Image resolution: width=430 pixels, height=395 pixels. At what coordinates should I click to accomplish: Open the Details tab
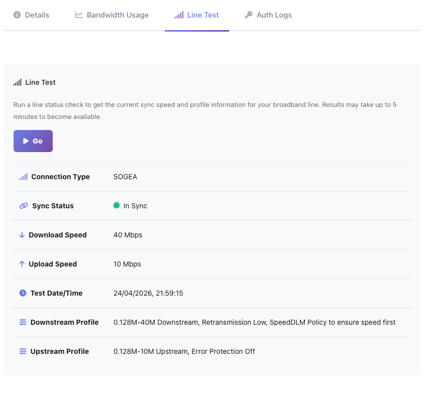(31, 15)
